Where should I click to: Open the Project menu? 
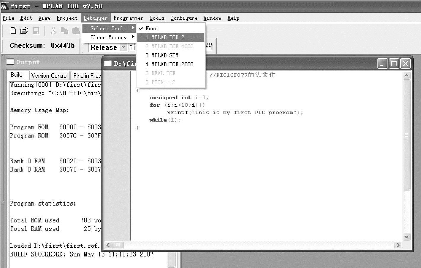click(67, 18)
